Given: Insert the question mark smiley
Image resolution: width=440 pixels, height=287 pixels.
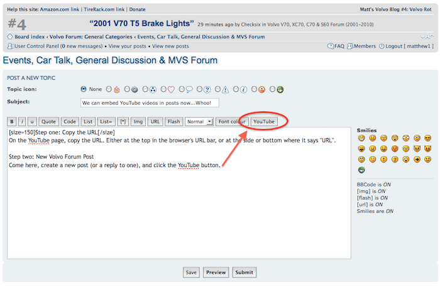Looking at the screenshot, I should tap(394, 160).
